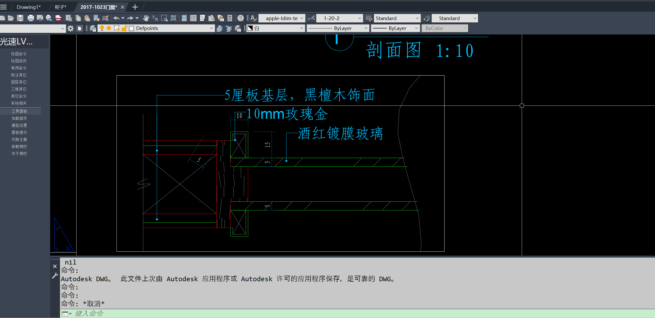The height and width of the screenshot is (318, 655).
Task: Click the Help question mark icon
Action: tap(240, 18)
